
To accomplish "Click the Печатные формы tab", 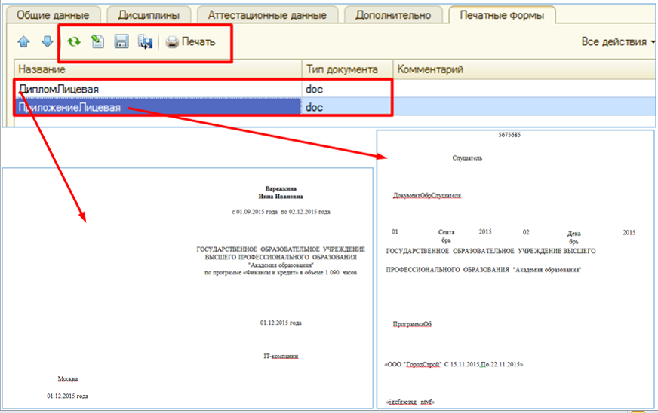I will pyautogui.click(x=501, y=15).
